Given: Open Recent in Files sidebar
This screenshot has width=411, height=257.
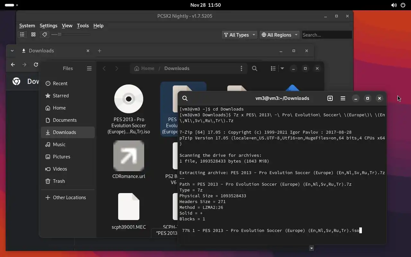Looking at the screenshot, I should tap(67, 84).
